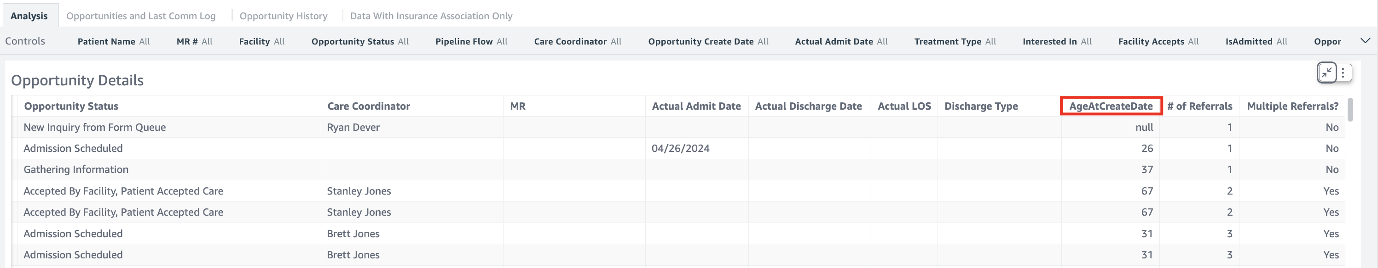This screenshot has width=1378, height=268.
Task: Open the Opportunity Create Date filter
Action: tap(708, 42)
